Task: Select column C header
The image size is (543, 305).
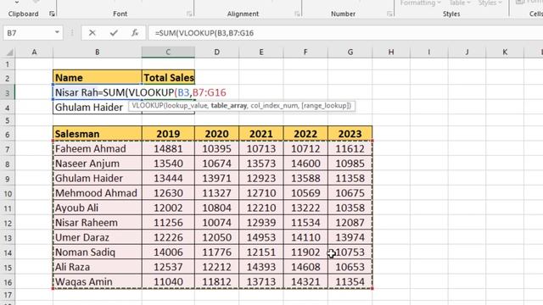Action: pyautogui.click(x=168, y=53)
